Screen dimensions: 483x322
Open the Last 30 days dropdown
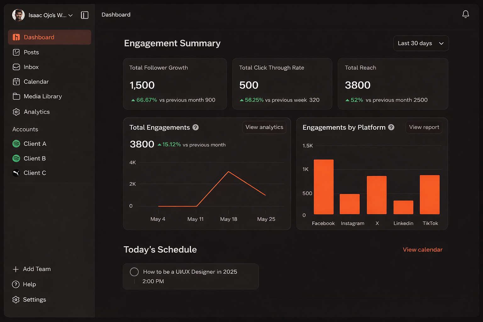click(x=420, y=43)
